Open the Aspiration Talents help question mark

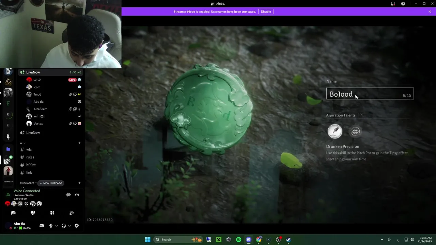click(361, 115)
